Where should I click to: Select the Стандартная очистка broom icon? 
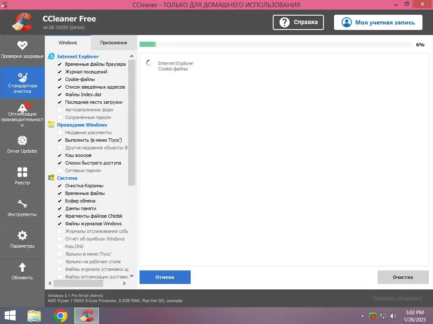pyautogui.click(x=22, y=77)
